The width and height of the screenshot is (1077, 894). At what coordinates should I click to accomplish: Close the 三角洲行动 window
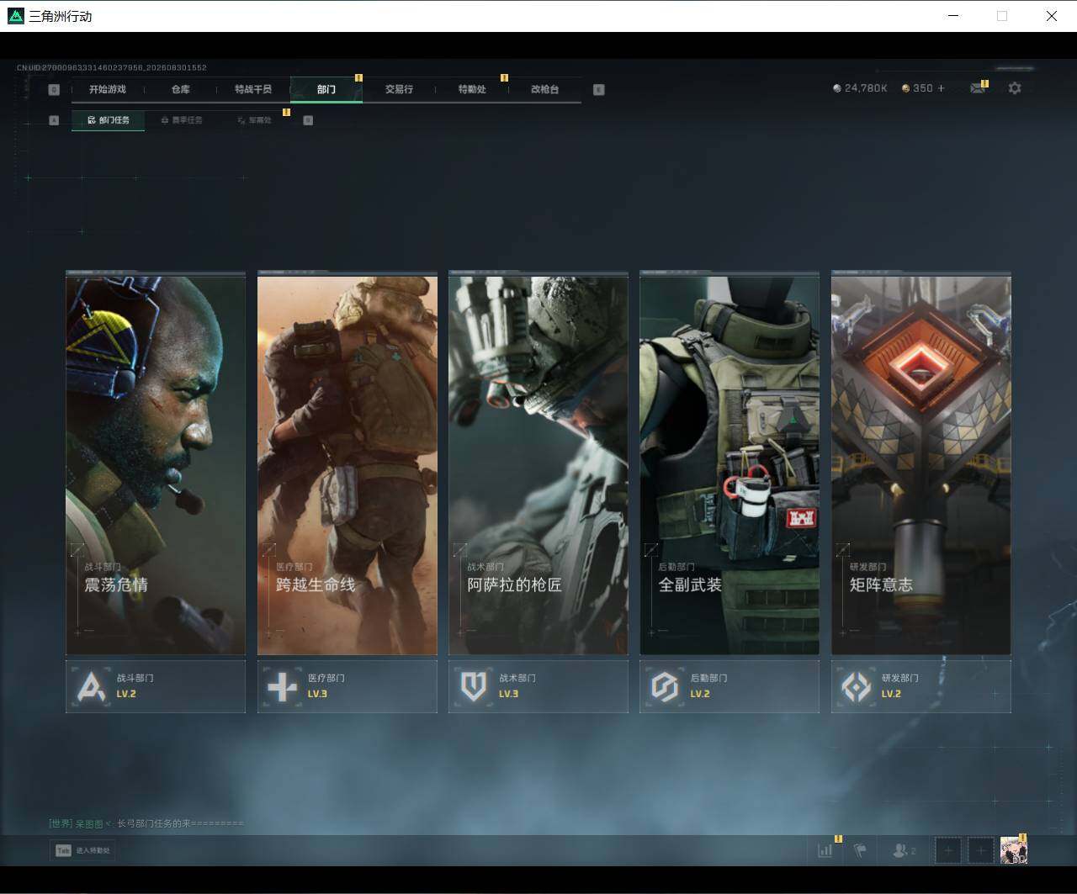pyautogui.click(x=1052, y=16)
